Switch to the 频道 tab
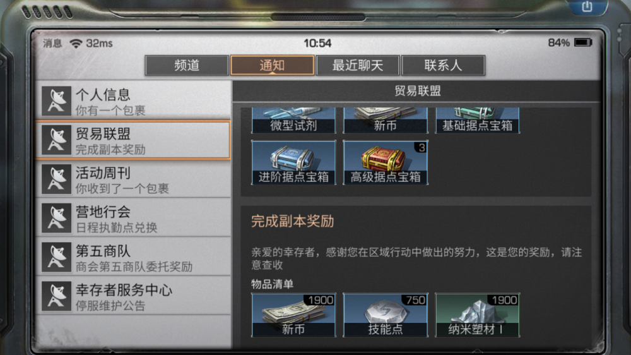 click(187, 65)
